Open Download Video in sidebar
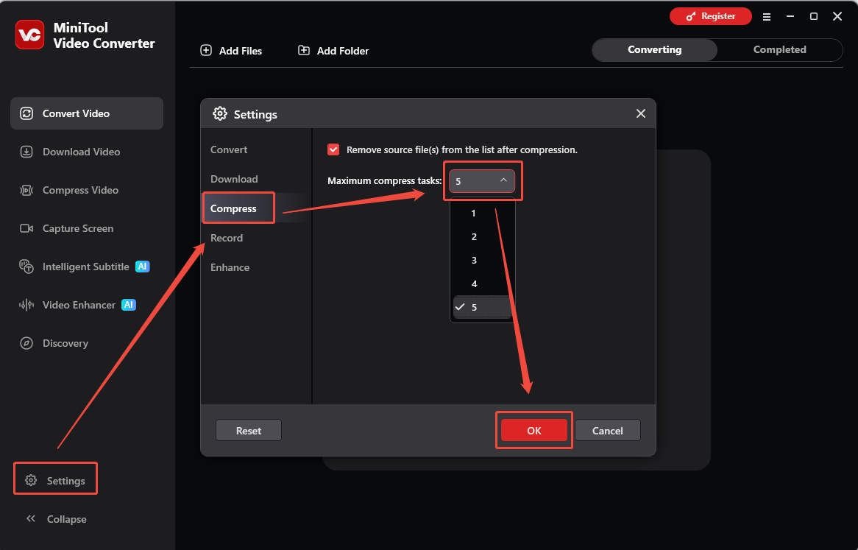 pyautogui.click(x=86, y=152)
